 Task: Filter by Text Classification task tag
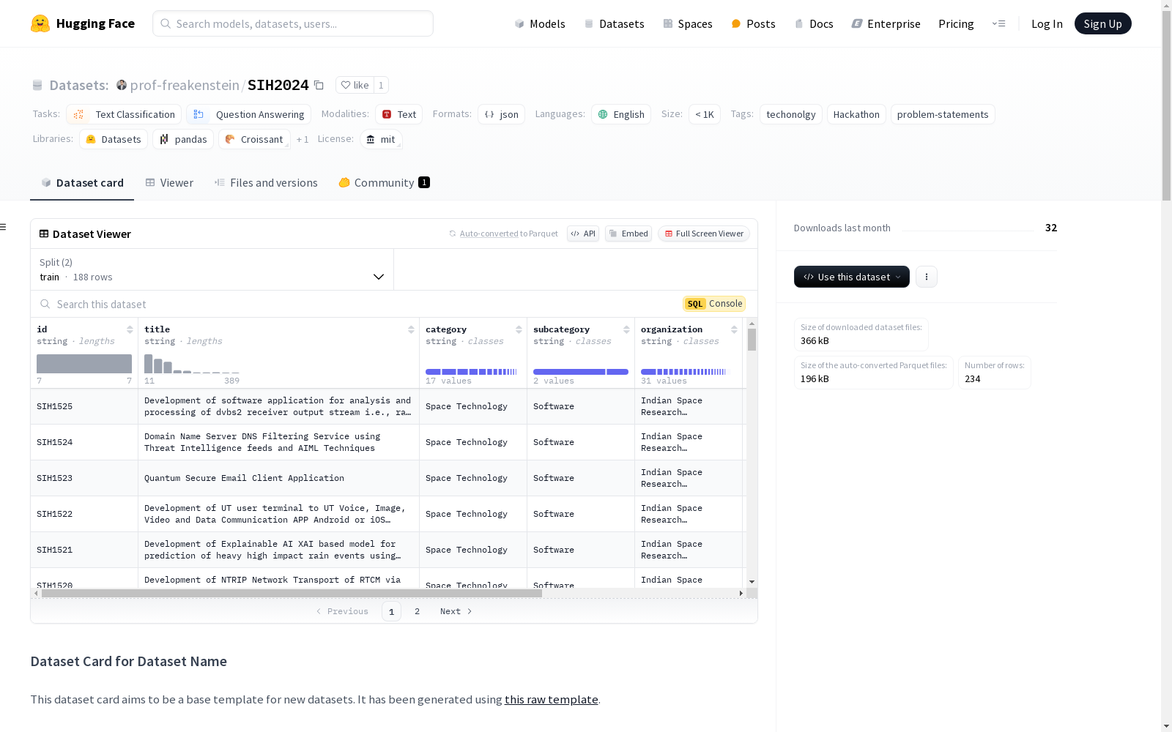point(124,114)
